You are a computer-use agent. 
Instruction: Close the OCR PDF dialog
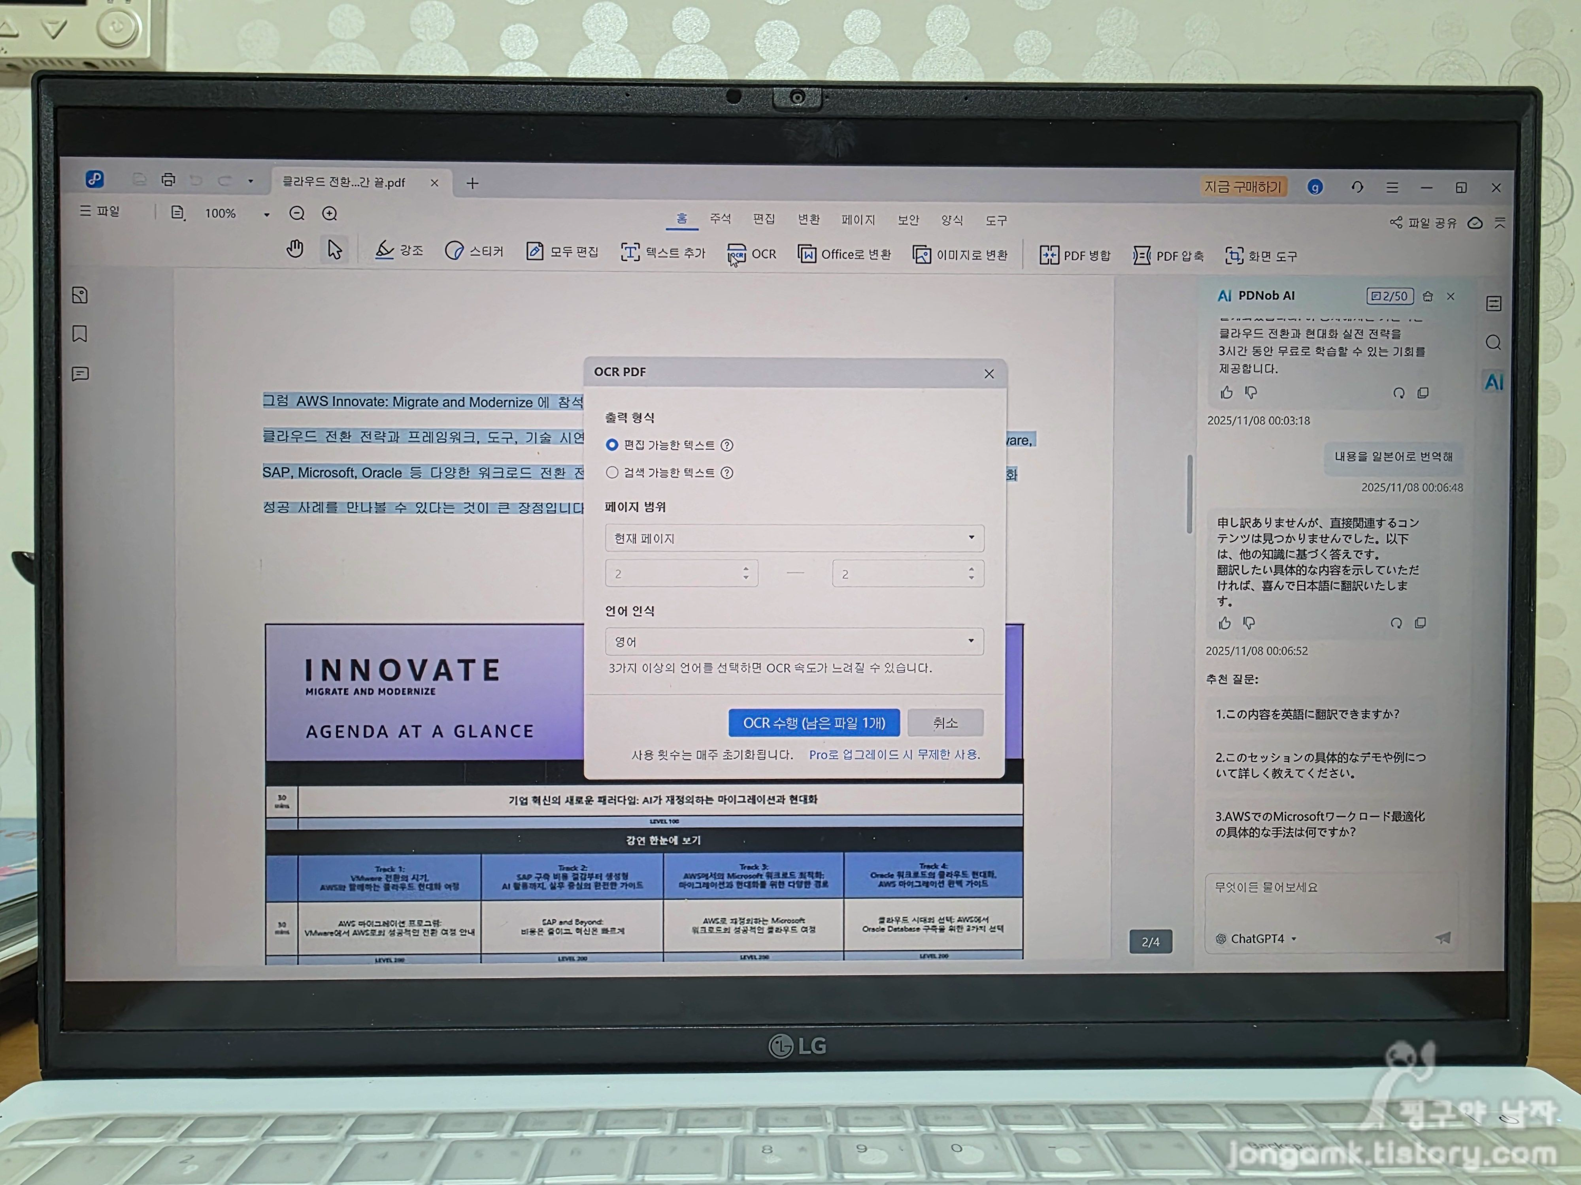pyautogui.click(x=989, y=373)
